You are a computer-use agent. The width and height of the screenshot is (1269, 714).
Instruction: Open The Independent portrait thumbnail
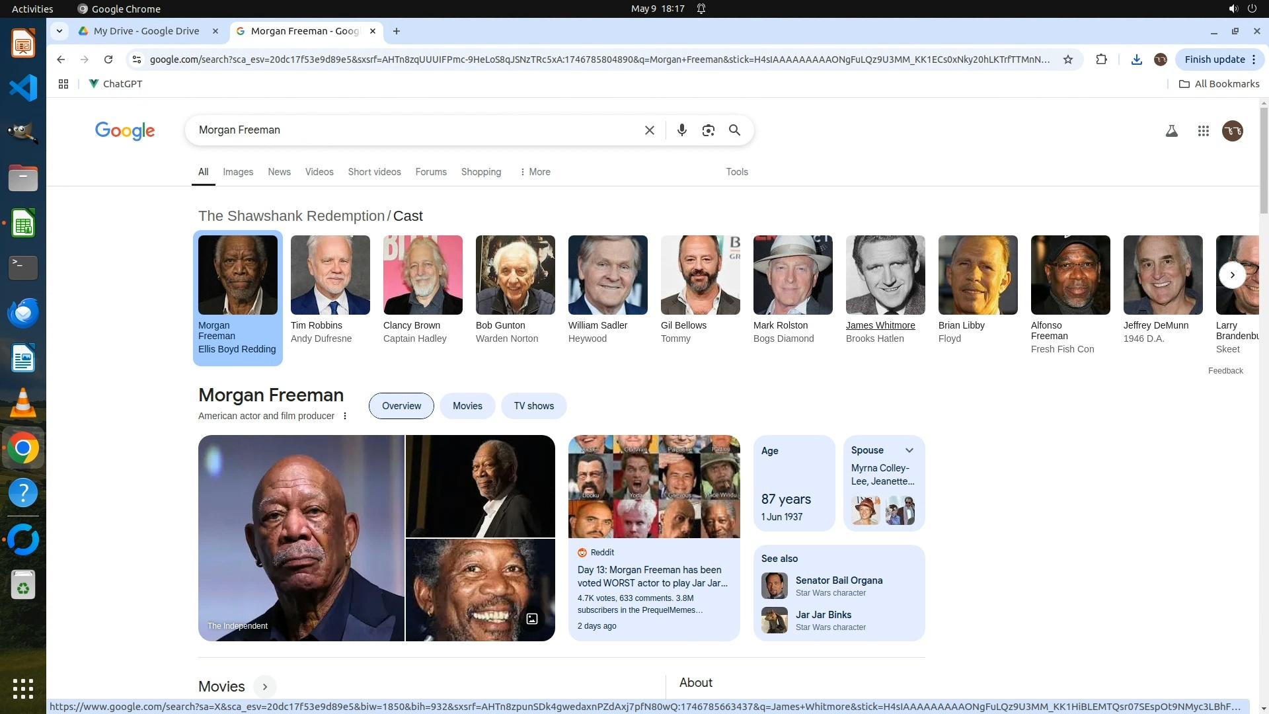(x=301, y=537)
